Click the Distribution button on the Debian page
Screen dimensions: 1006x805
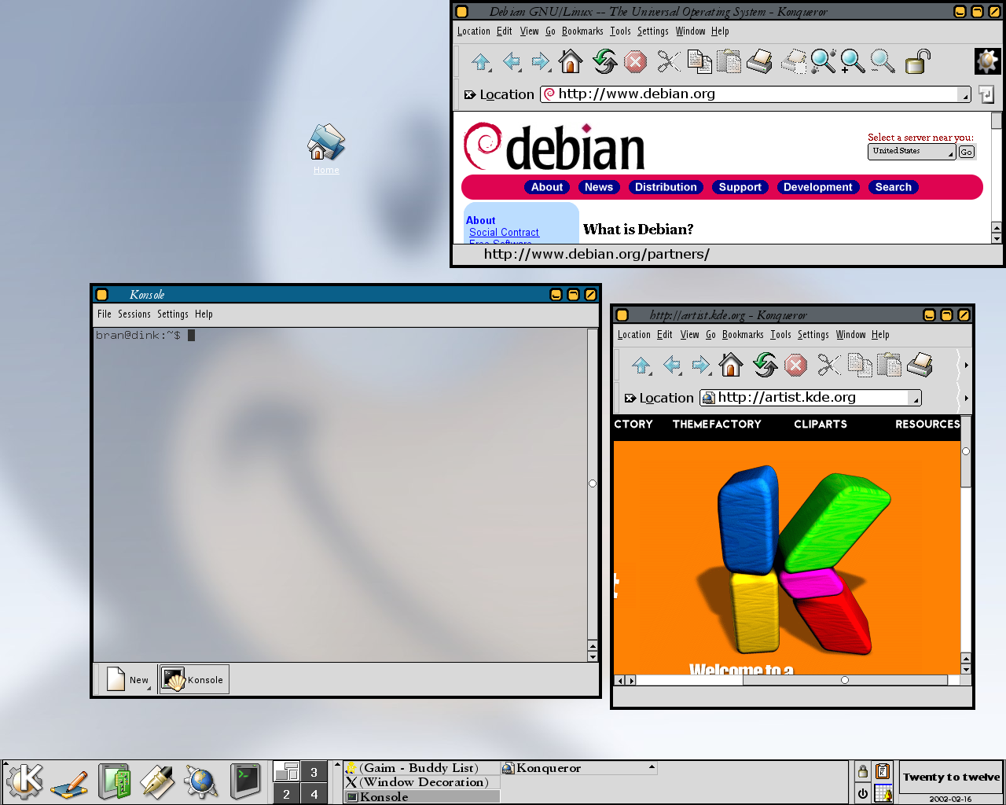coord(666,187)
